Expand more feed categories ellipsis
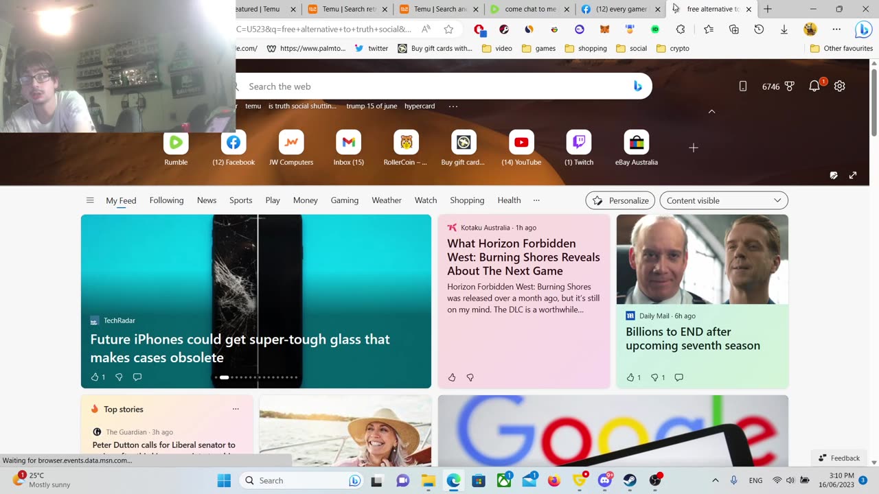 click(536, 200)
